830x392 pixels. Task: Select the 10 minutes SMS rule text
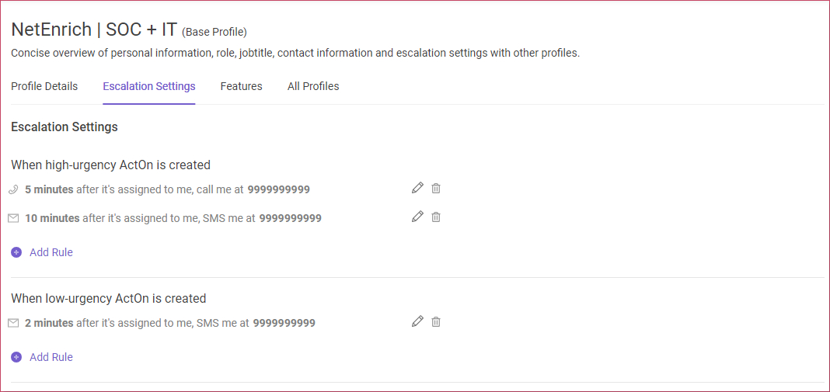click(x=173, y=218)
